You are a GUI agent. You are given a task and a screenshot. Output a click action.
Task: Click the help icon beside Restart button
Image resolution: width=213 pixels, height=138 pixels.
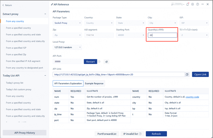click(x=99, y=62)
